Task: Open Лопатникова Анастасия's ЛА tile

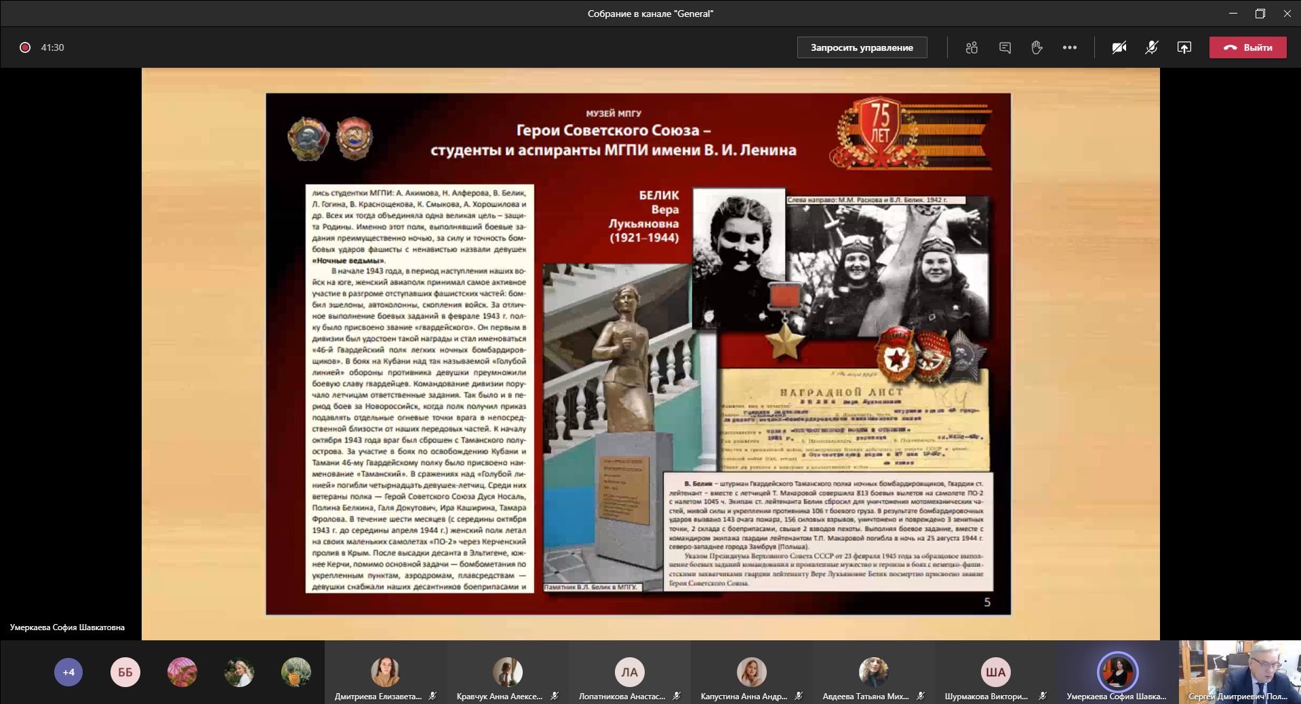Action: (x=629, y=672)
